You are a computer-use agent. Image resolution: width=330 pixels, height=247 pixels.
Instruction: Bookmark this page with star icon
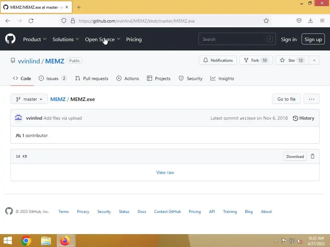266,21
